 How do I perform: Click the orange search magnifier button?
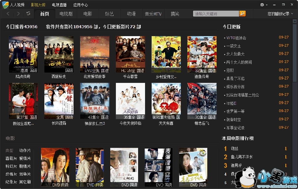242,14
